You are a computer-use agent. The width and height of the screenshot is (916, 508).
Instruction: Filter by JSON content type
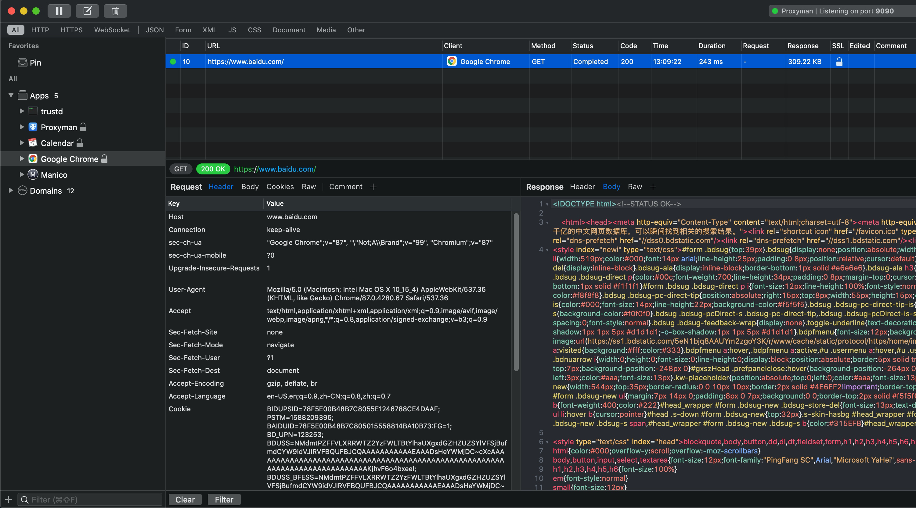pos(155,30)
